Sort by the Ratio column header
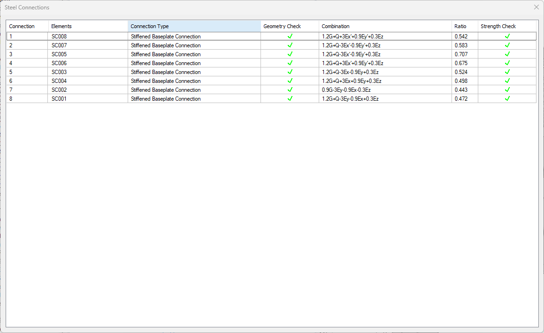The height and width of the screenshot is (333, 544). [465, 26]
